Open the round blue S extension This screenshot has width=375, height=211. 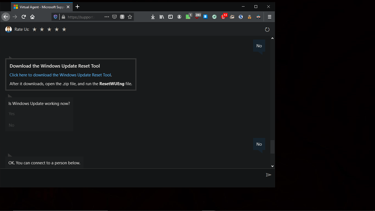click(x=241, y=17)
